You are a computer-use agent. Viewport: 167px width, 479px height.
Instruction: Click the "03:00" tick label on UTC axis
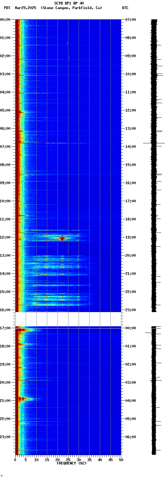click(131, 383)
